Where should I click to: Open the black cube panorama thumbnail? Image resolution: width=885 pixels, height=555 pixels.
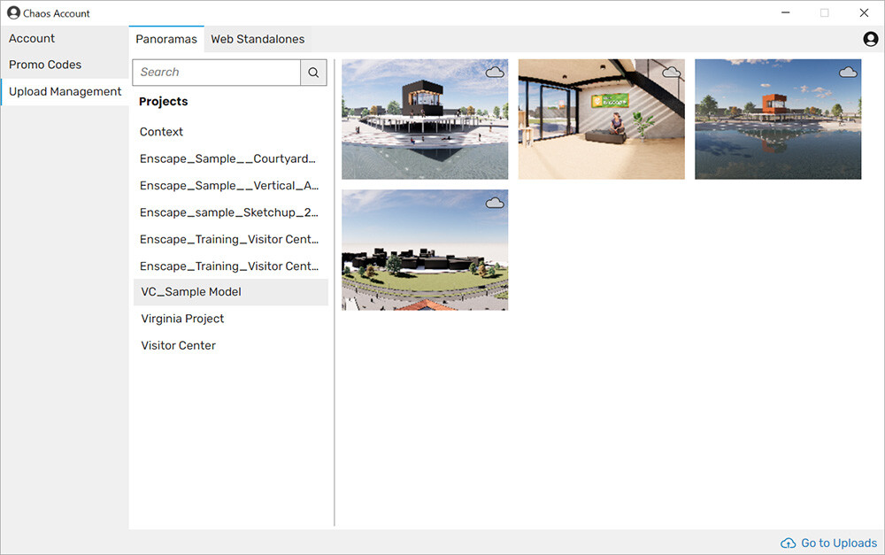click(x=425, y=119)
